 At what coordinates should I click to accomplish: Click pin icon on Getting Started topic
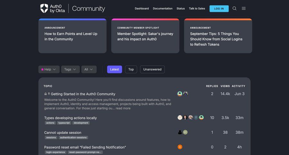[x=49, y=94]
